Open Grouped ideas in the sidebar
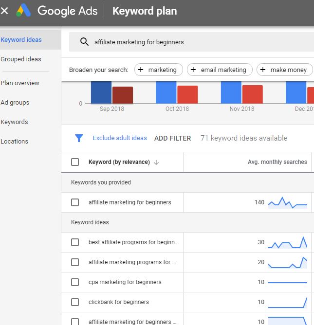This screenshot has height=325, width=314. 21,59
